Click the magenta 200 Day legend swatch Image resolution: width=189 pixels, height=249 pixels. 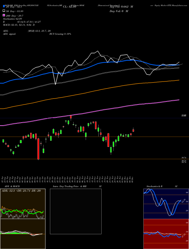[x=4, y=15]
